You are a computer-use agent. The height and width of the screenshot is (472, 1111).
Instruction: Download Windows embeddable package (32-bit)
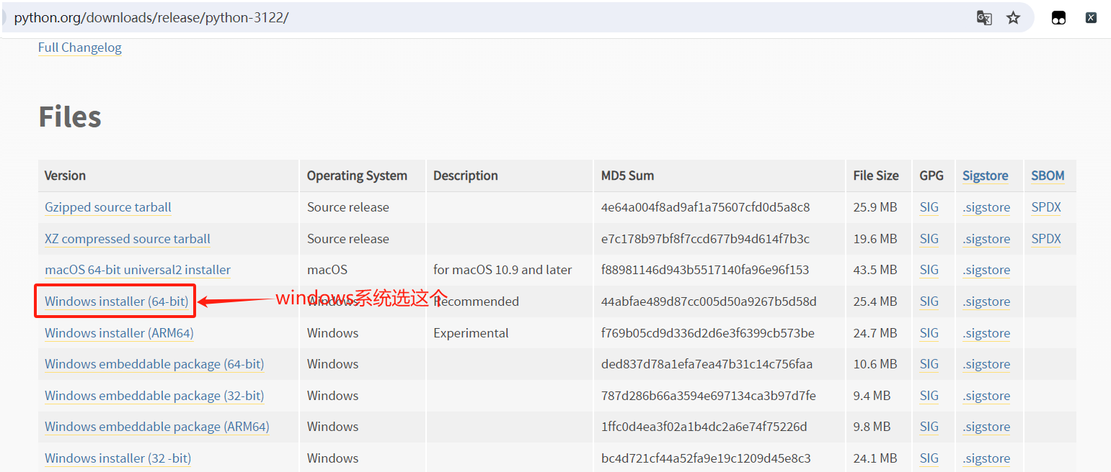[x=154, y=396]
